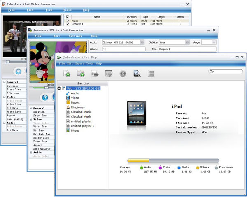Image resolution: width=247 pixels, height=197 pixels.
Task: Open Settings menu in DVD to iPad Converter
Action: (x=75, y=36)
